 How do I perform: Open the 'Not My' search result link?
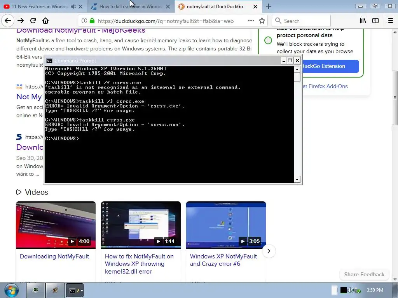pos(29,97)
